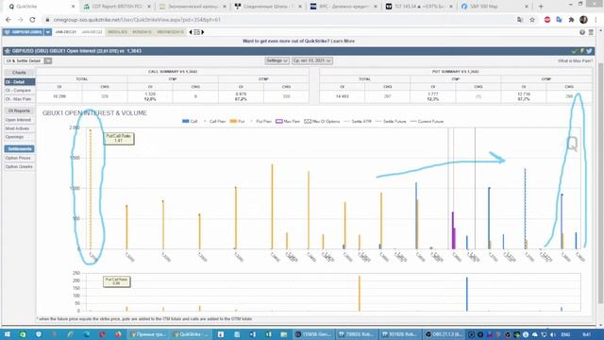This screenshot has height=340, width=604.
Task: Switch to the TLT browser tab
Action: pyautogui.click(x=419, y=7)
